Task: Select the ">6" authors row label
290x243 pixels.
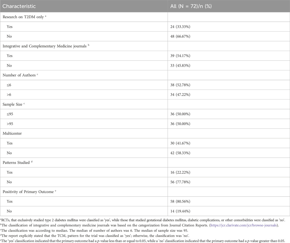Action: point(9,95)
